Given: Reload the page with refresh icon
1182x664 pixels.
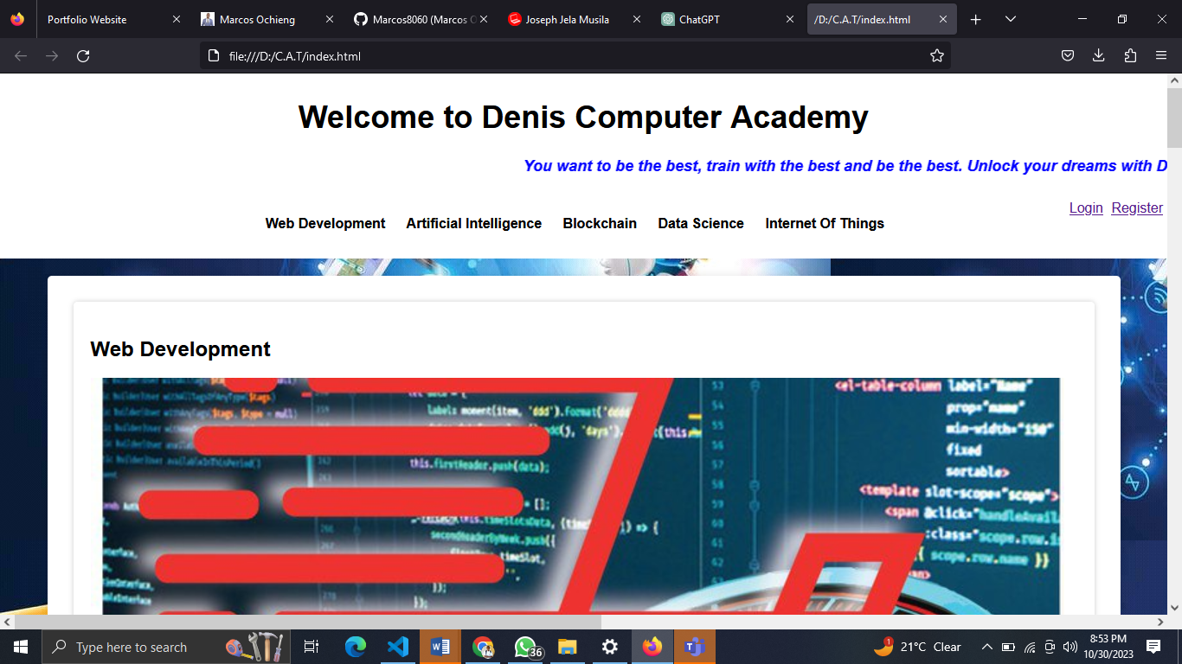Looking at the screenshot, I should [83, 56].
